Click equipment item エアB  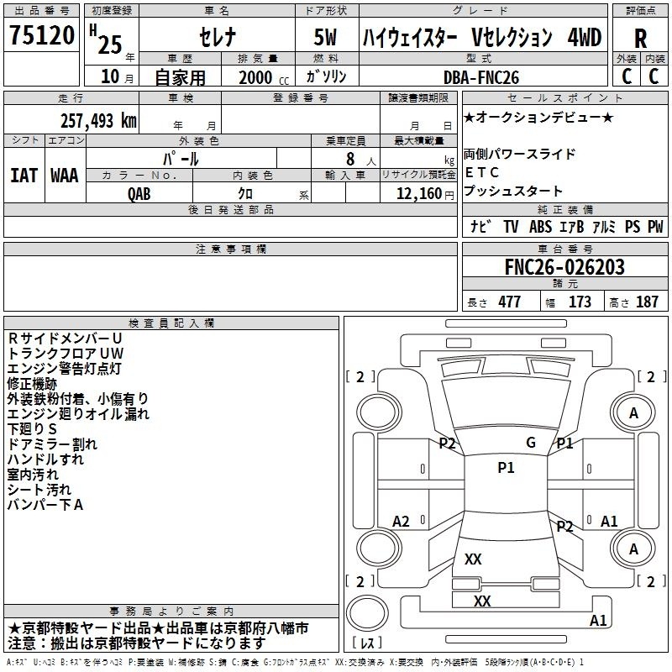572,226
